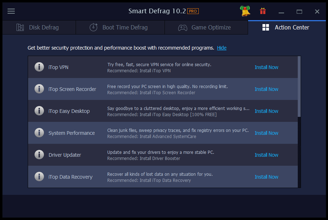Hide the recommended programs list
Viewport: 328px width, 220px height.
pos(222,48)
